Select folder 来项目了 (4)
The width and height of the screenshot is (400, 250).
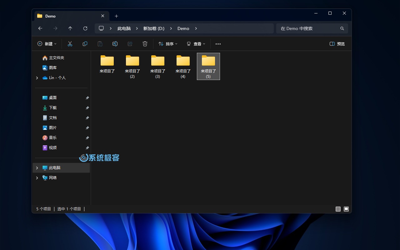pyautogui.click(x=183, y=67)
